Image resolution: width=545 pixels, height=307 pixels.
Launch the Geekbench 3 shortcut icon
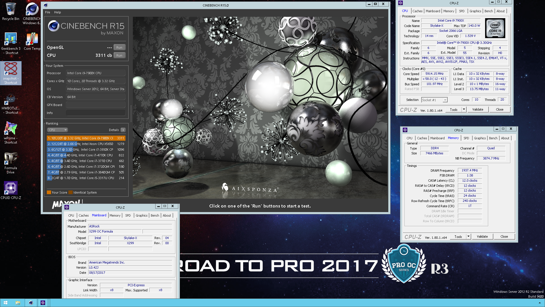click(x=11, y=43)
